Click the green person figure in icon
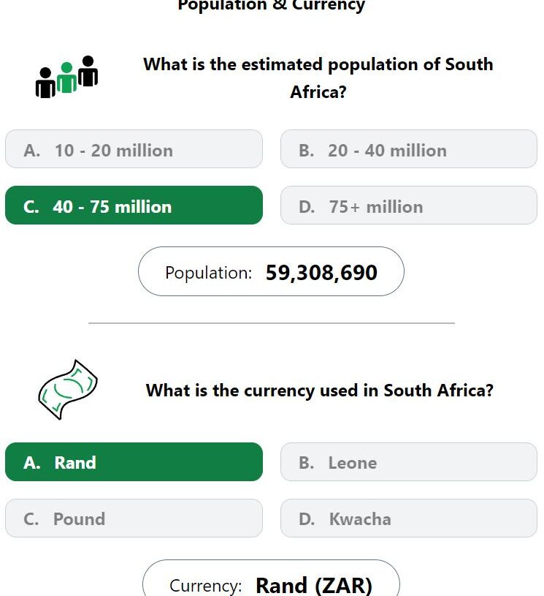544x596 pixels. coord(67,78)
